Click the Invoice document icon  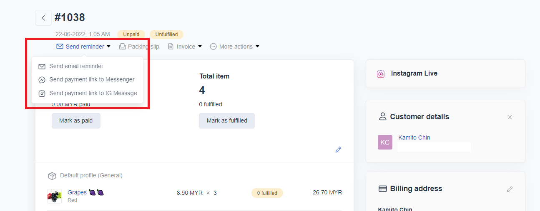tap(171, 47)
